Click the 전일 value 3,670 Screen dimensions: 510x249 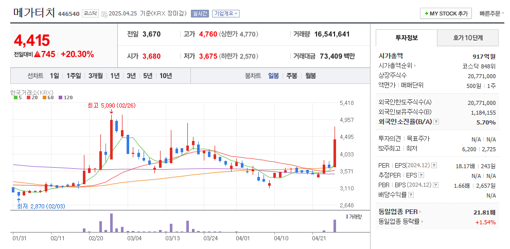[x=152, y=34]
